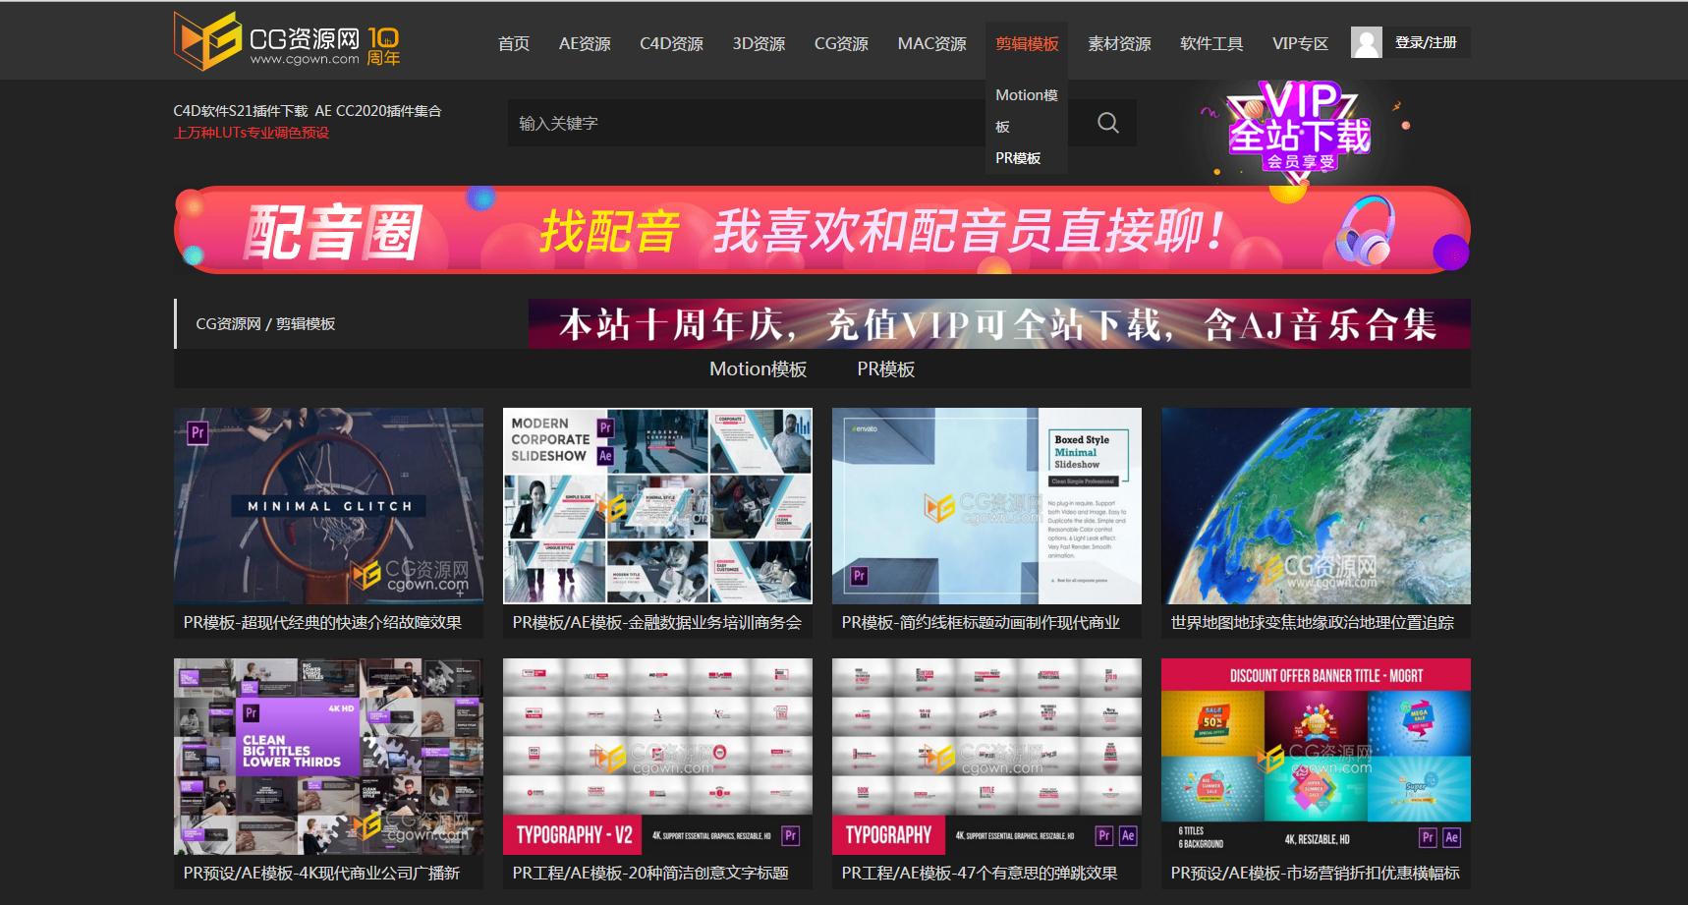Click the Ae badge on the MODERN CORPORATE SLIDESHOW thumbnail
Image resolution: width=1688 pixels, height=905 pixels.
[x=606, y=456]
